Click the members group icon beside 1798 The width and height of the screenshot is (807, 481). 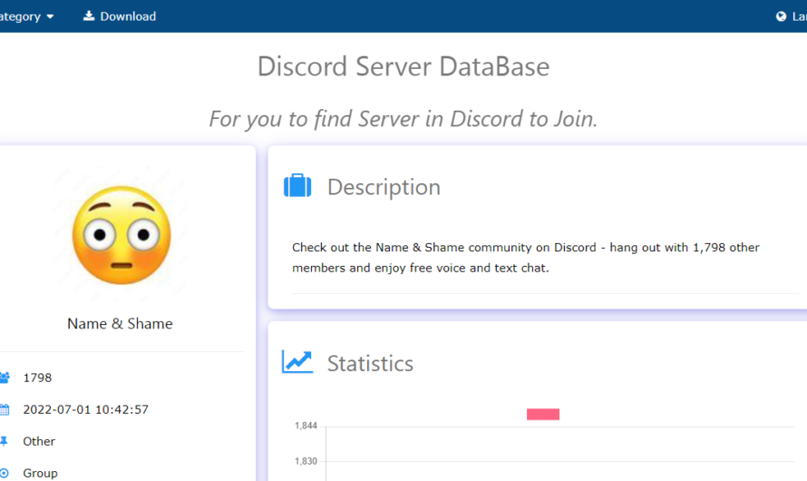pos(5,378)
